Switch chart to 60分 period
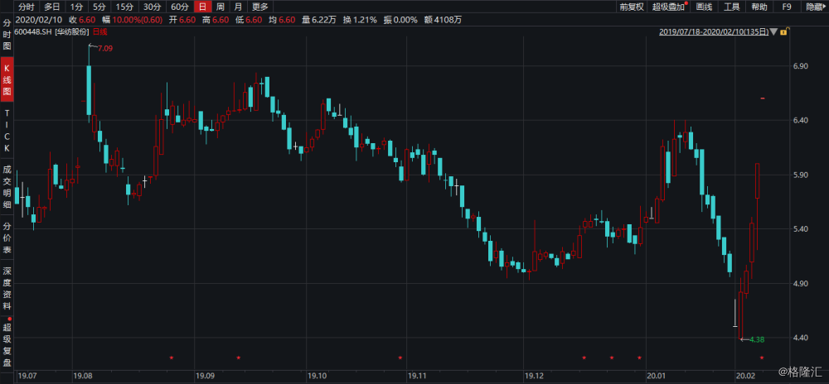The width and height of the screenshot is (829, 384). tap(179, 7)
